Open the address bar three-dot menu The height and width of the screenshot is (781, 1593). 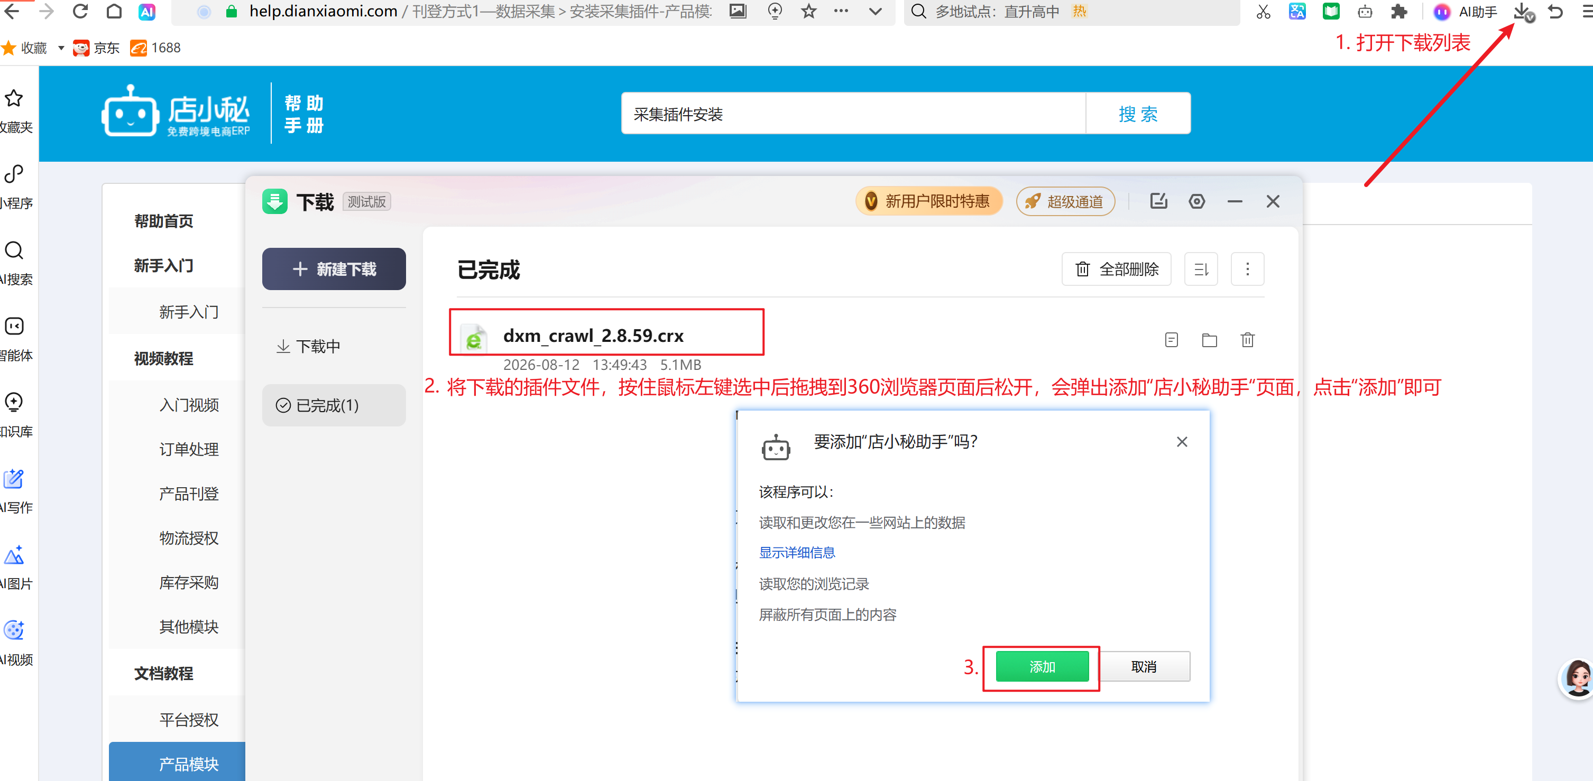[841, 11]
